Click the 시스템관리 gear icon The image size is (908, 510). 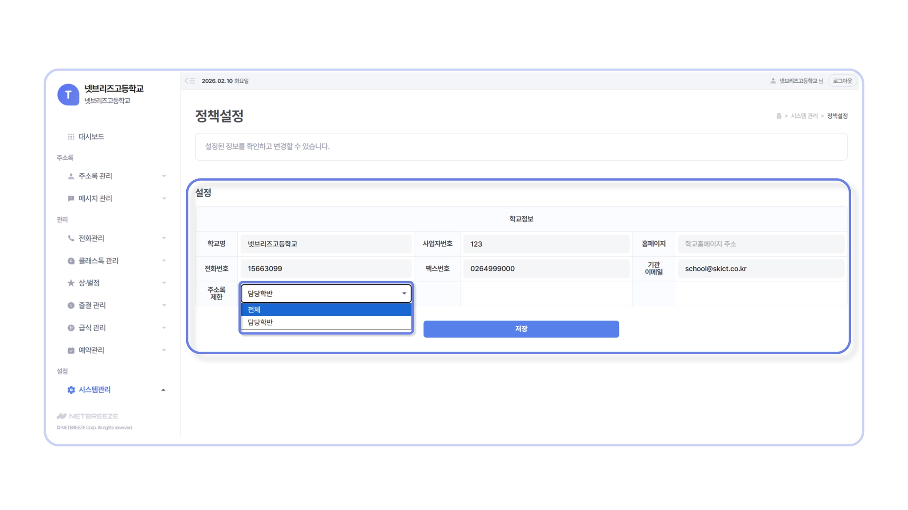tap(71, 390)
